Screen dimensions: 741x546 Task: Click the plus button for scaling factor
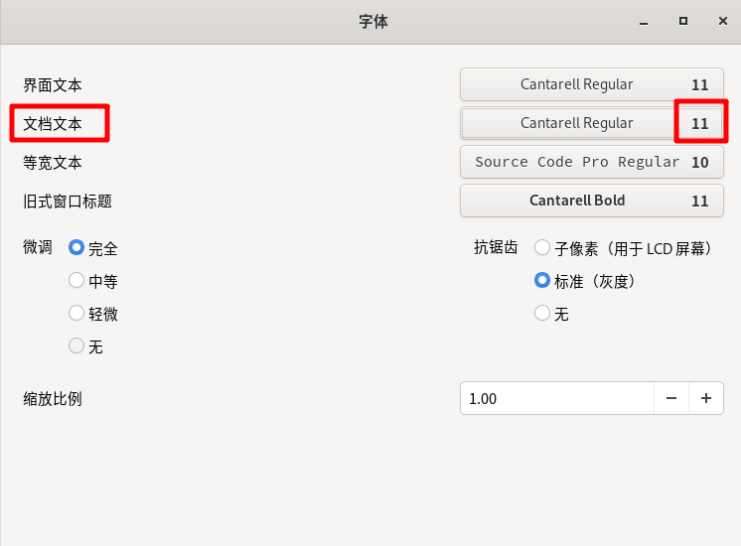(706, 398)
